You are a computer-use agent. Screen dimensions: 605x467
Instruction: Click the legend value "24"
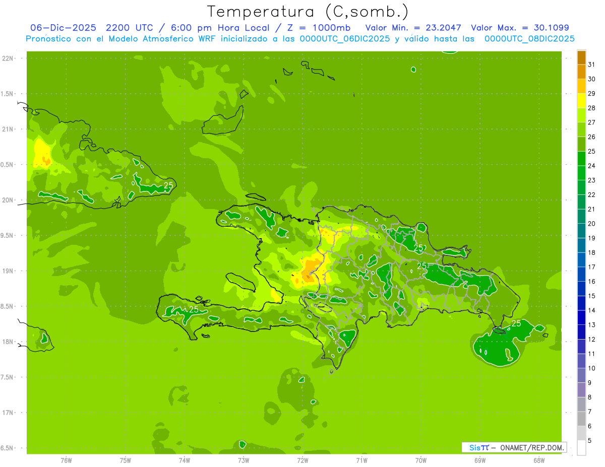(x=592, y=166)
